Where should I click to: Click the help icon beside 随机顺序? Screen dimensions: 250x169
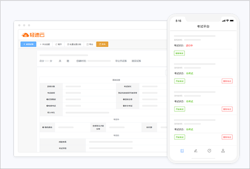coord(43,127)
